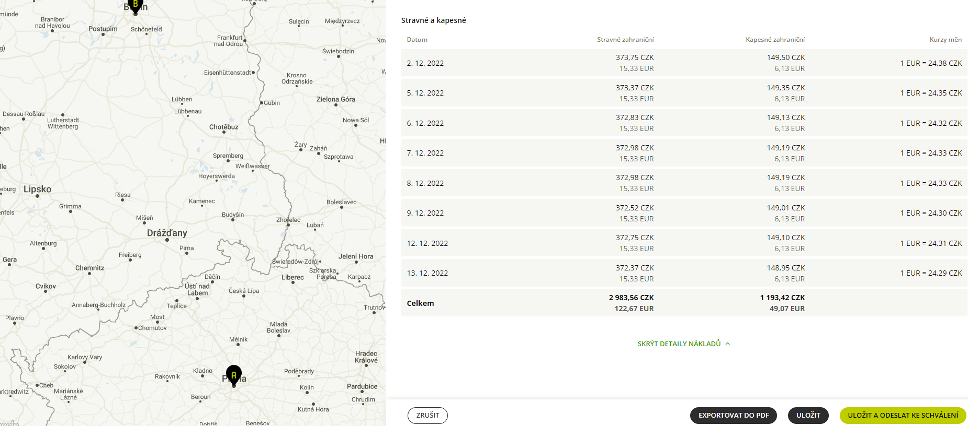This screenshot has width=968, height=426.
Task: Select the date 13. 12. 2022
Action: coord(427,273)
